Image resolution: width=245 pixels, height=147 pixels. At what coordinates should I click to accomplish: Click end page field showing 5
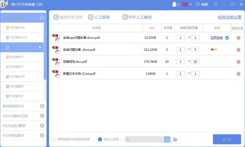(195, 50)
